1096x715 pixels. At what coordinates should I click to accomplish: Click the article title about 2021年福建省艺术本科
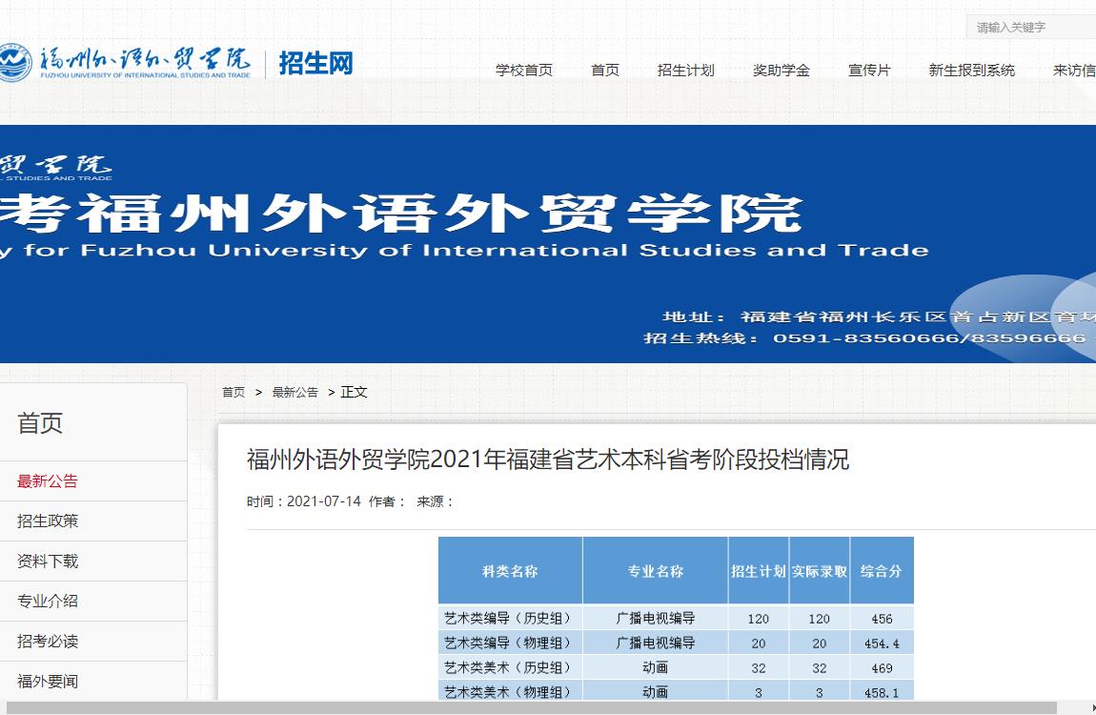[x=548, y=460]
